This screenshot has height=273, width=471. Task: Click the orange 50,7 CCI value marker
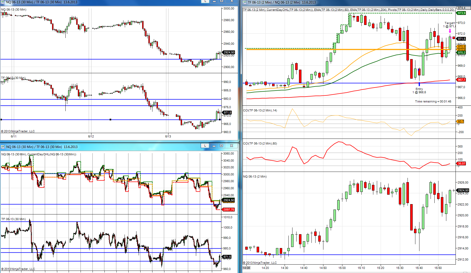pos(461,121)
